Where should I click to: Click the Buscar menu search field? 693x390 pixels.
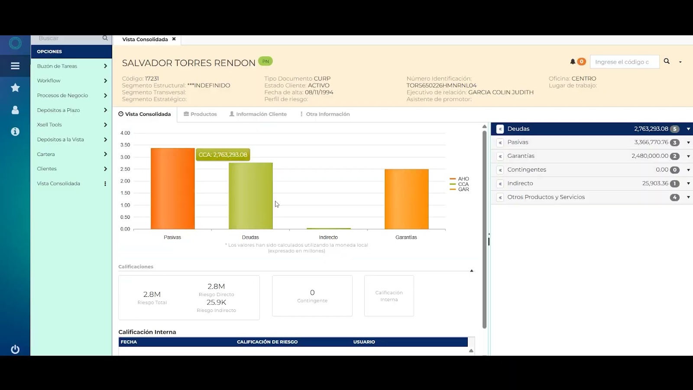tap(67, 39)
